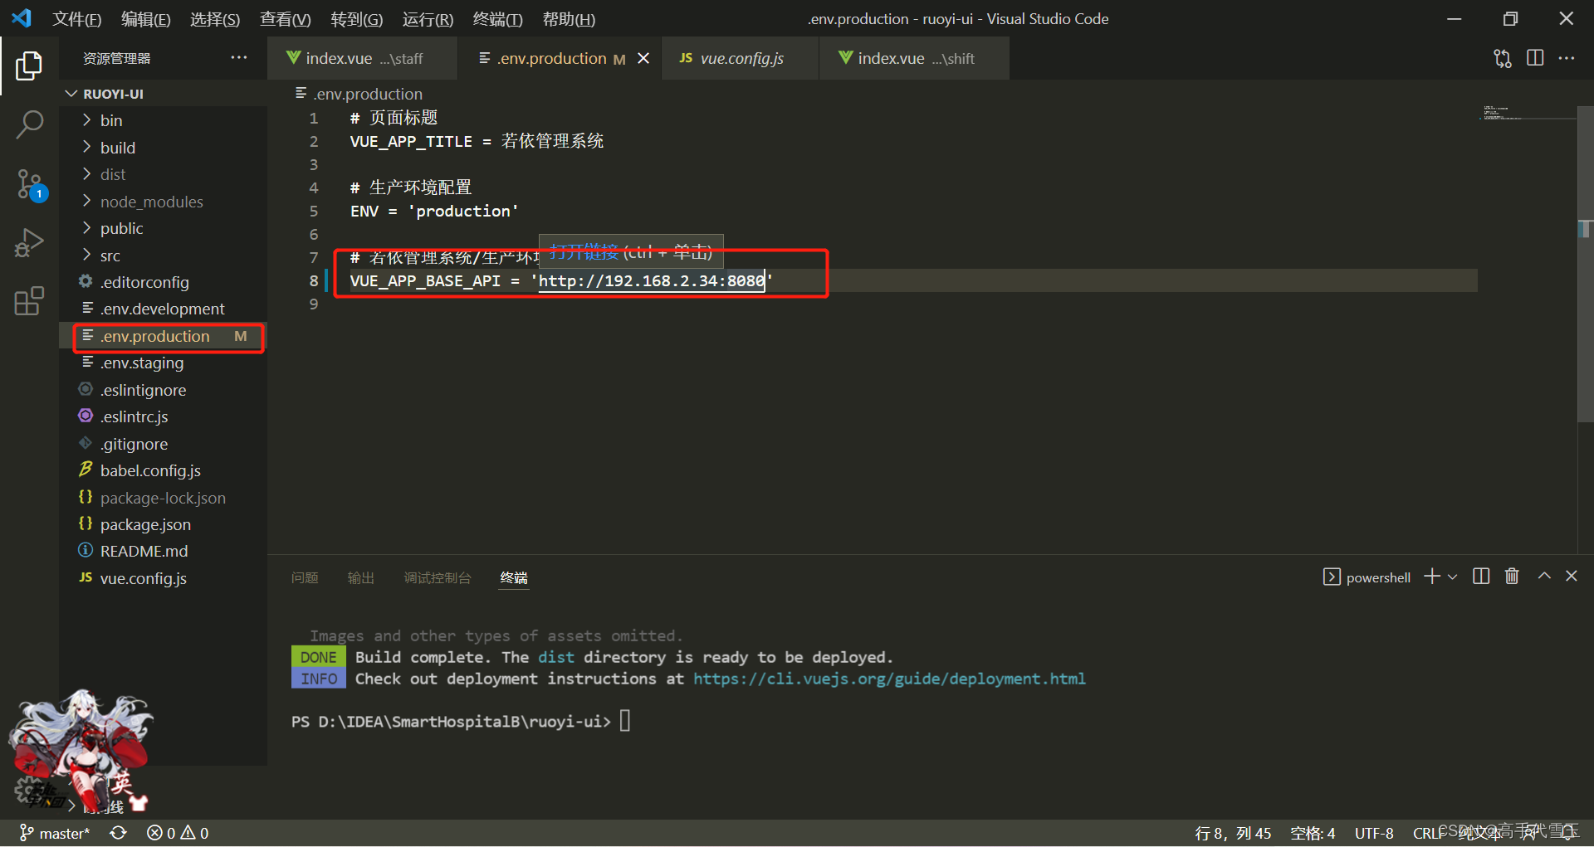Expand the node_modules folder
Screen dimensions: 1594x847
click(x=151, y=201)
